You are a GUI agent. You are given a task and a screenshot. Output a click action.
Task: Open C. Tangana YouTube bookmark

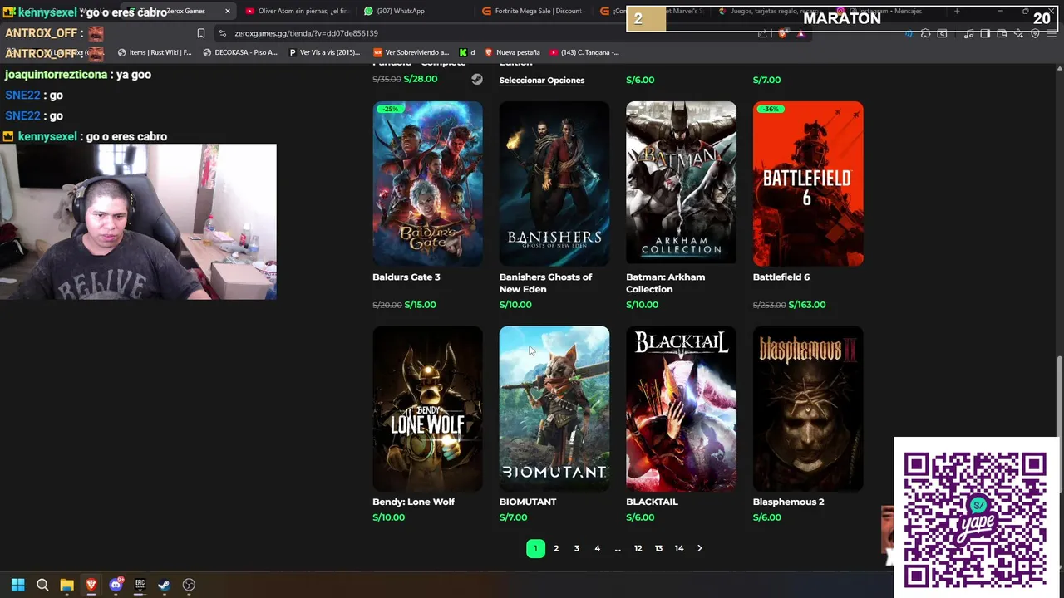[584, 52]
